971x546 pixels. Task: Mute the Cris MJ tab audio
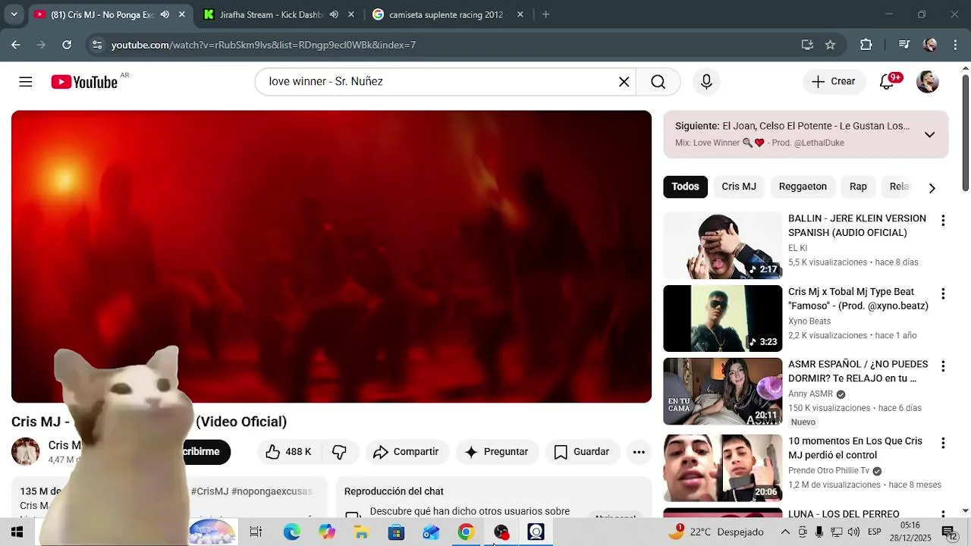165,14
